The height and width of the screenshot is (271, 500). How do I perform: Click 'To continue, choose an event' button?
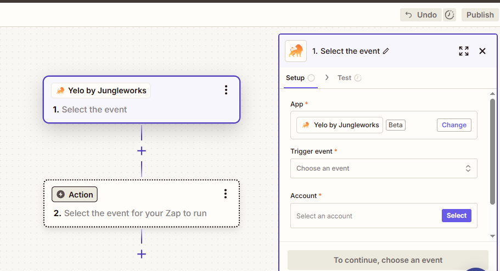tap(387, 260)
